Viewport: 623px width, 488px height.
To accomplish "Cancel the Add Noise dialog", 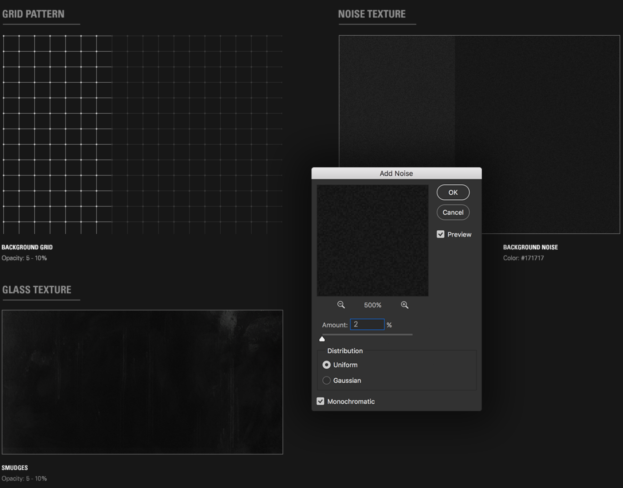I will tap(453, 212).
